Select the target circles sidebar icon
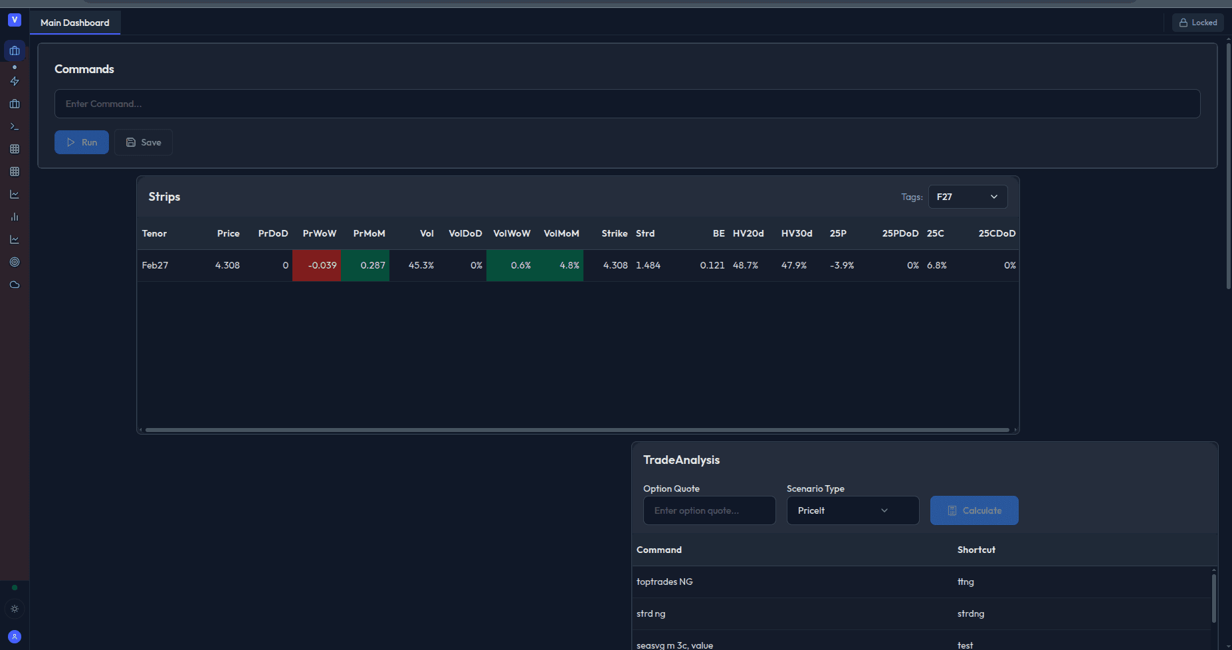The width and height of the screenshot is (1232, 650). [x=15, y=262]
